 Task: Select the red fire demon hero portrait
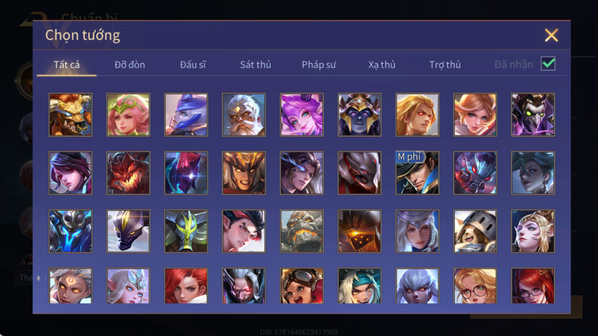(128, 173)
